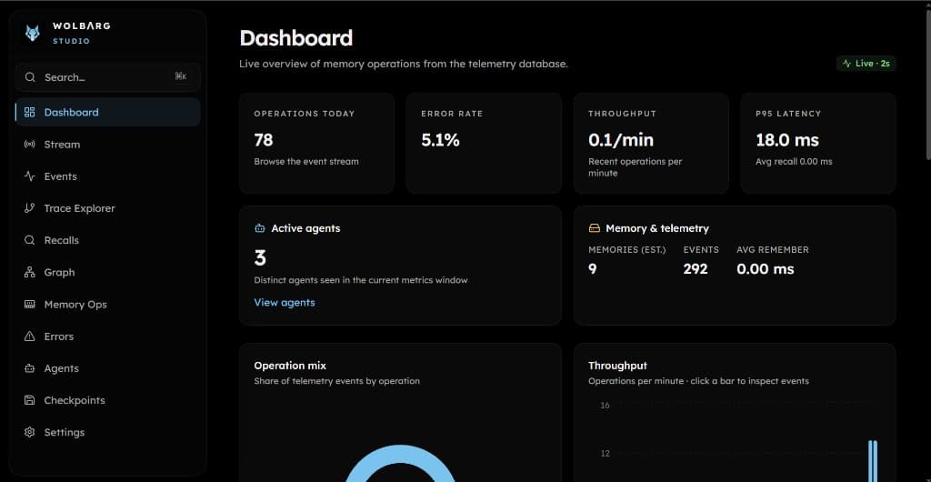Click the Avg Remember 0.00 ms value
Viewport: 931px width, 482px height.
(x=766, y=269)
